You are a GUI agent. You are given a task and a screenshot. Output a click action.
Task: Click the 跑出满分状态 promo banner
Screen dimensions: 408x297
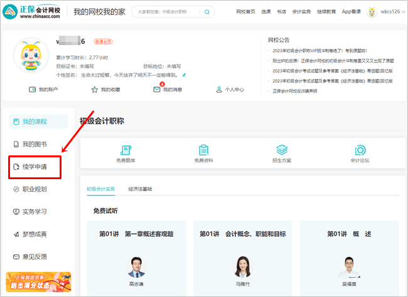click(38, 282)
